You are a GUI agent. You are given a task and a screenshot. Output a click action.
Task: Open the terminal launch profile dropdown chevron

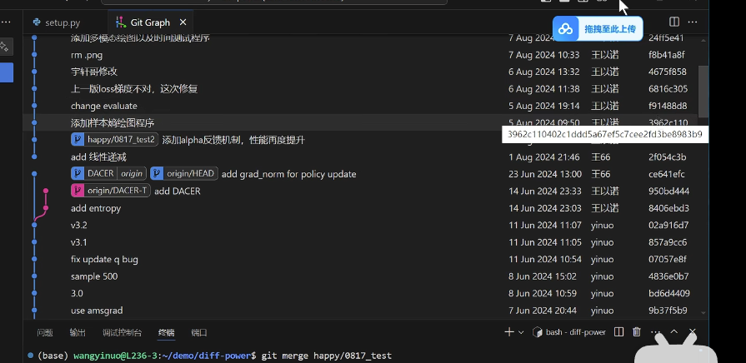tap(521, 332)
